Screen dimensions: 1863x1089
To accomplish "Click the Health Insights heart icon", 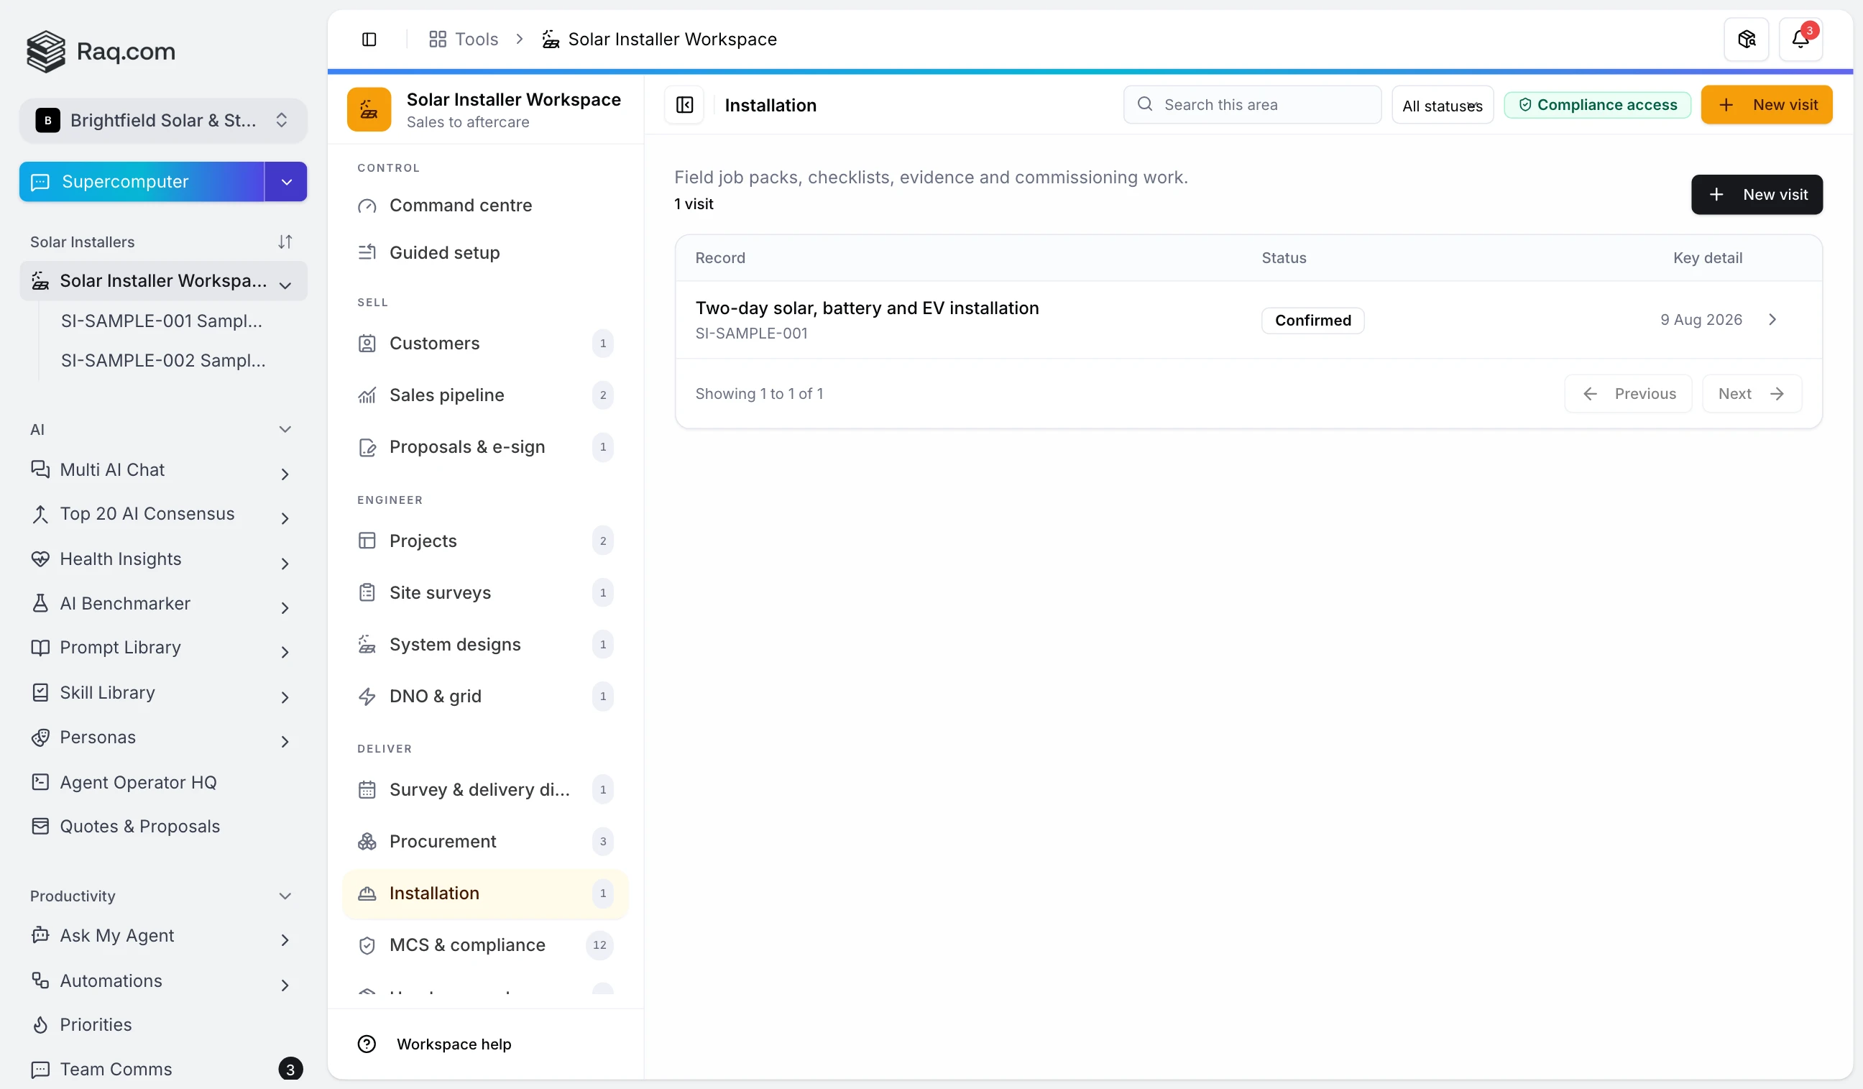I will pos(41,560).
